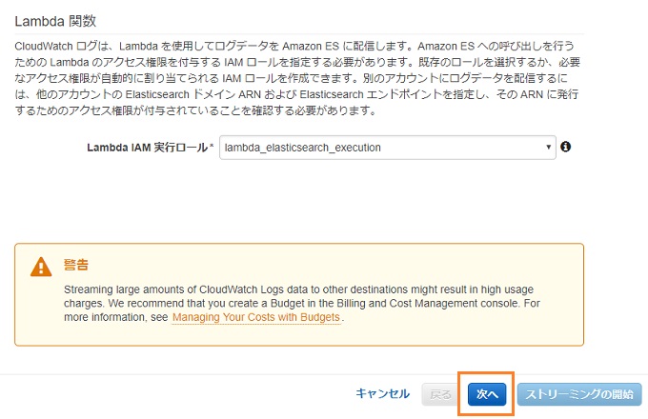Click the info icon beside the role dropdown
The width and height of the screenshot is (648, 419).
pos(565,147)
